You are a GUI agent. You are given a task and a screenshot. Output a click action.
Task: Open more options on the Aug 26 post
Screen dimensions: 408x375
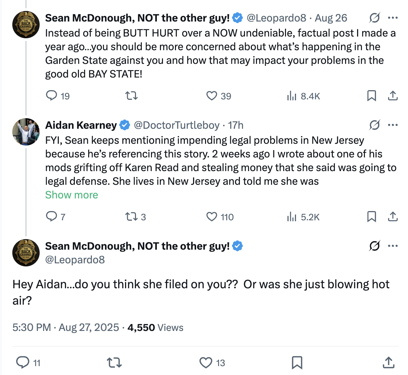[393, 18]
